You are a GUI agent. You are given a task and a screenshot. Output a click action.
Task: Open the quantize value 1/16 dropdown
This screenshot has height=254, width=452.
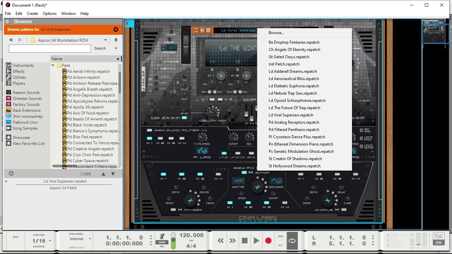[50, 241]
